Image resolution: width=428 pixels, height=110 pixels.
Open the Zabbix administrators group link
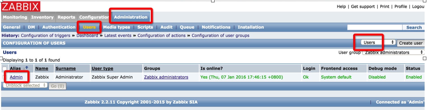coord(166,77)
